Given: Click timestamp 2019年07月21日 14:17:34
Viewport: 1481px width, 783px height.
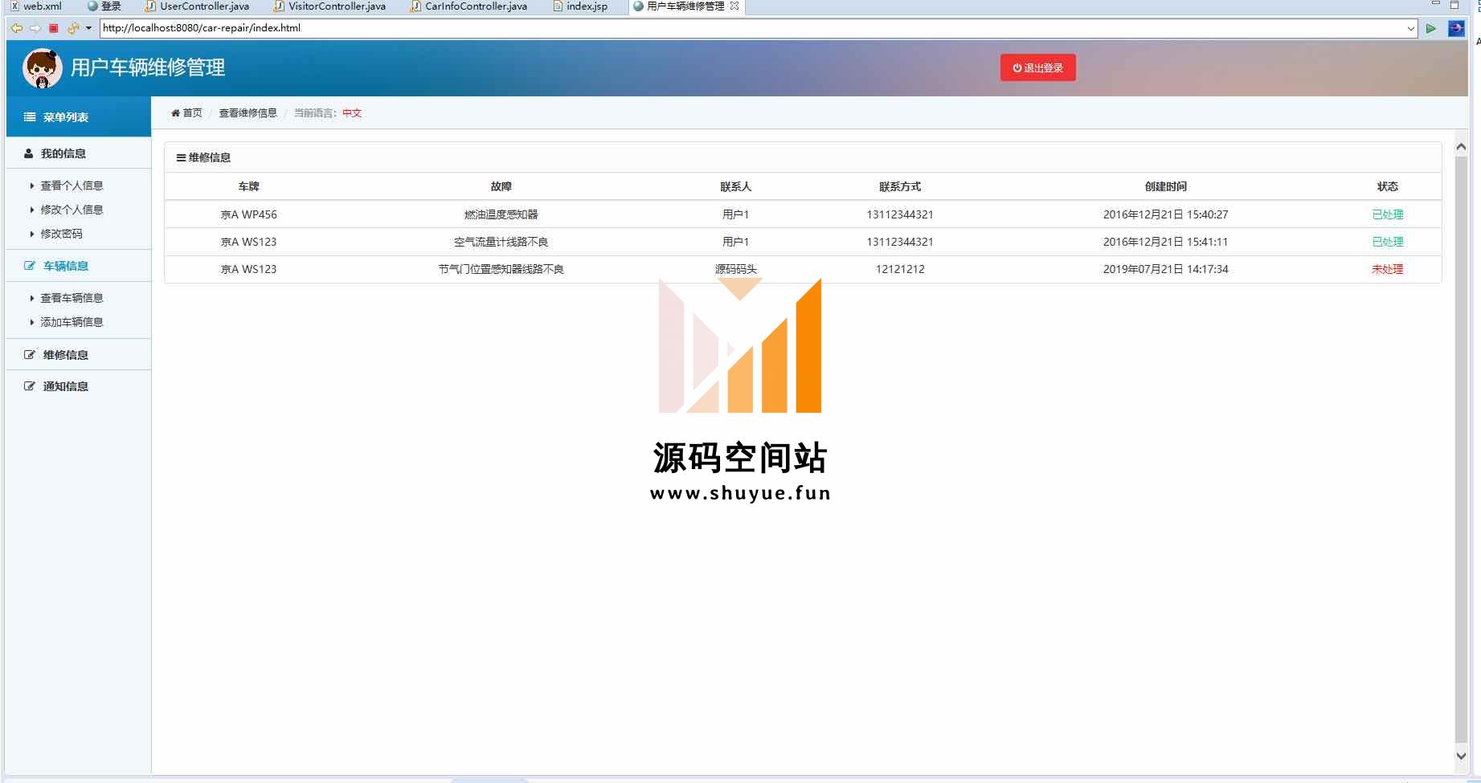Looking at the screenshot, I should coord(1165,269).
